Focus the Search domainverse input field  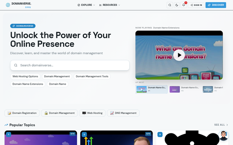tap(70, 65)
